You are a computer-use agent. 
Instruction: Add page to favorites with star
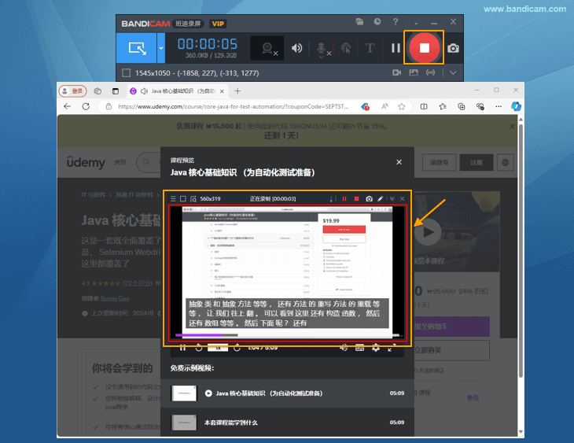click(x=402, y=107)
